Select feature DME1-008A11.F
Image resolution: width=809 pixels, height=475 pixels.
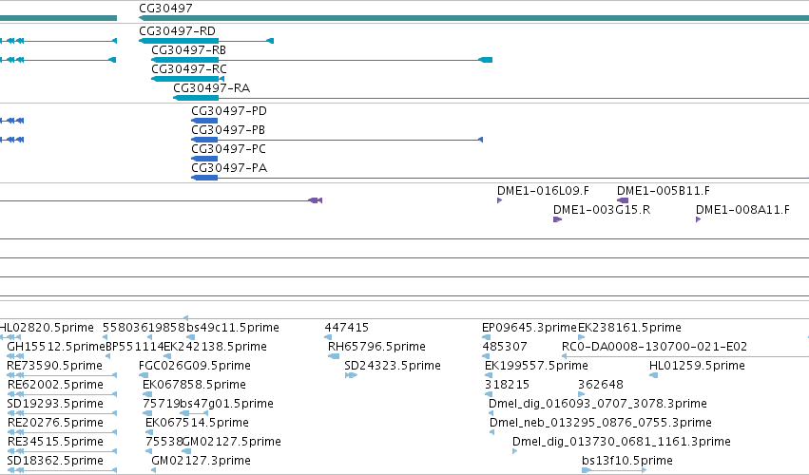coord(742,210)
